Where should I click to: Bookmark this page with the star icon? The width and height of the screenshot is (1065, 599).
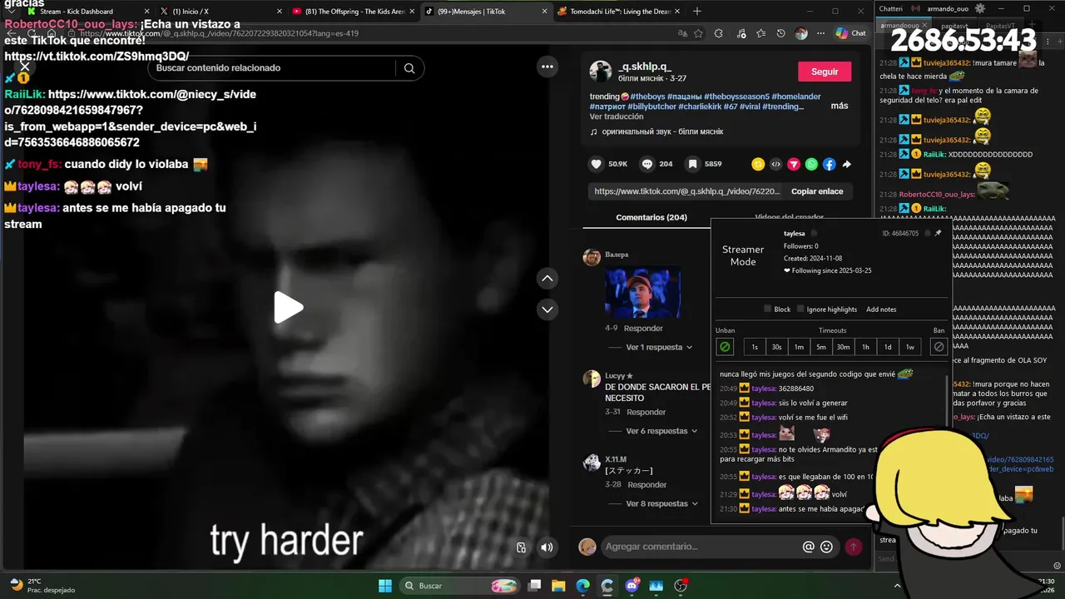tap(699, 33)
